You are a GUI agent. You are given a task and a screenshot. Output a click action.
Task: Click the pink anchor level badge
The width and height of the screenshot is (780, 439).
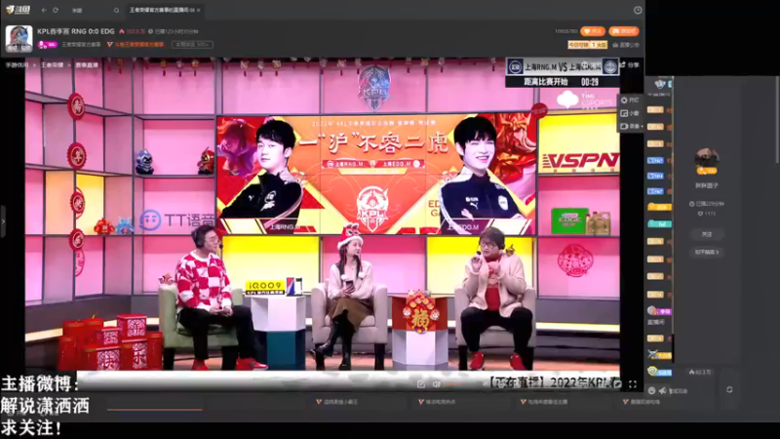(47, 45)
